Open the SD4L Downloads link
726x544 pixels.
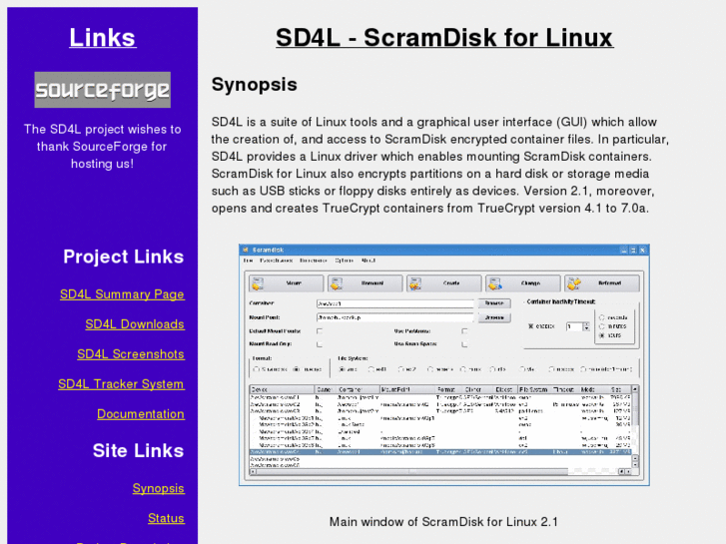point(135,324)
